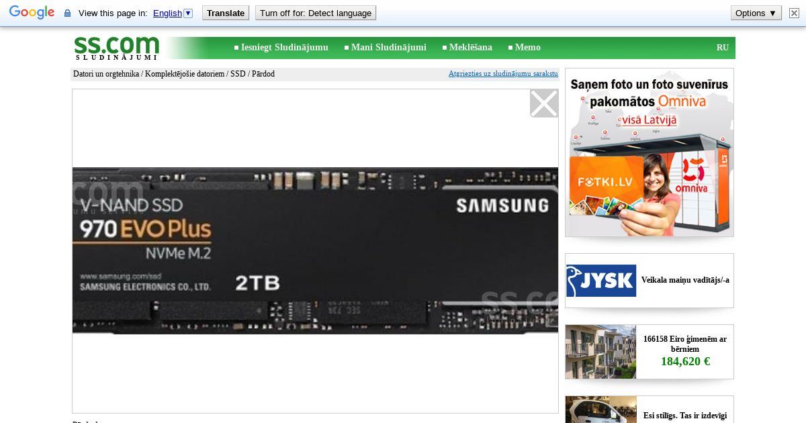806x423 pixels.
Task: Click the Samsung 970 EVO Plus photo
Action: pyautogui.click(x=315, y=250)
